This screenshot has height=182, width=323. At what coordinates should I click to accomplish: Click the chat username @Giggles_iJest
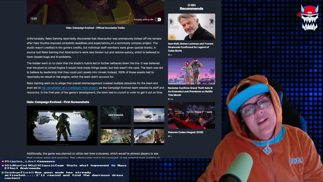pos(20,161)
